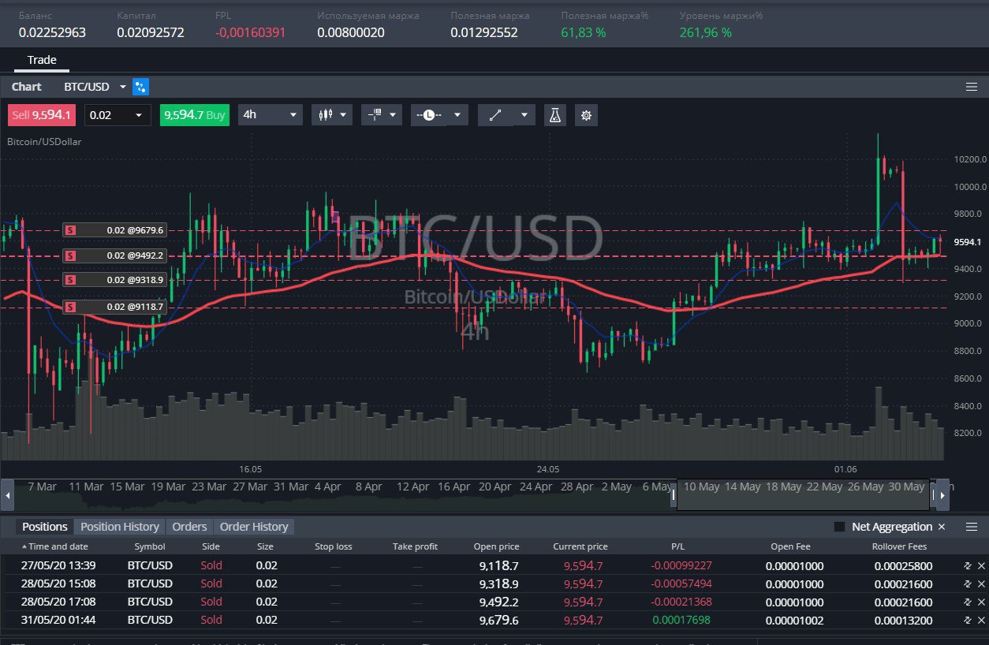Click the selected range window in chart navigator
Screen dimensions: 989x645
(x=803, y=494)
